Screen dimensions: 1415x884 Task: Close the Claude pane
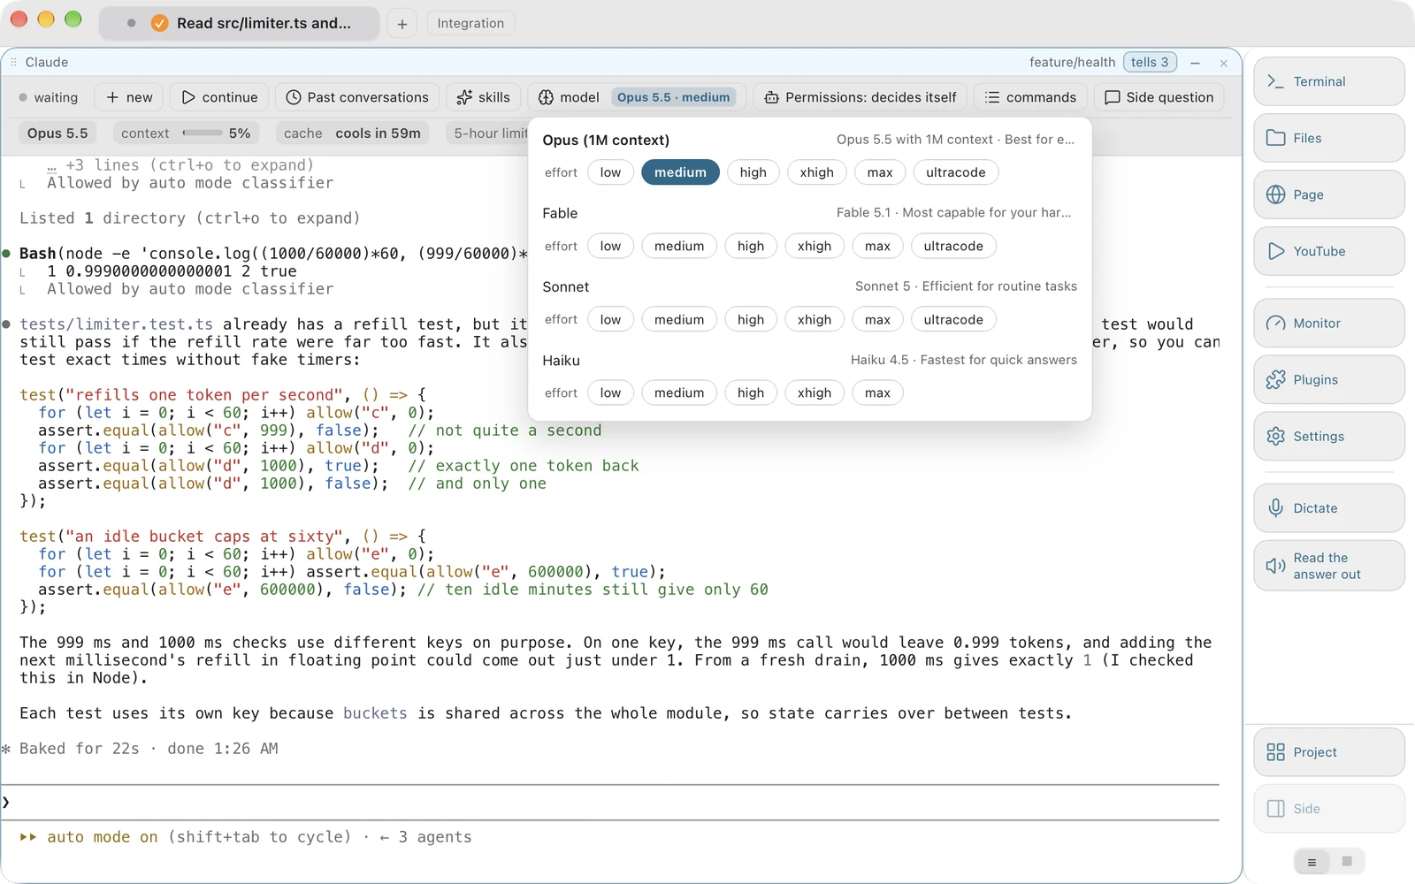(1224, 63)
